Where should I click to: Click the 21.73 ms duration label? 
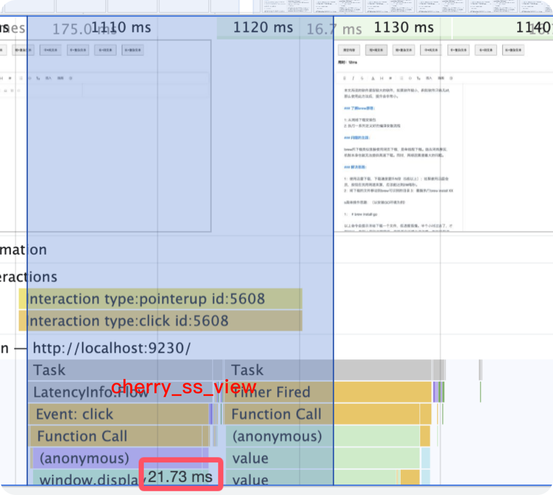(180, 477)
